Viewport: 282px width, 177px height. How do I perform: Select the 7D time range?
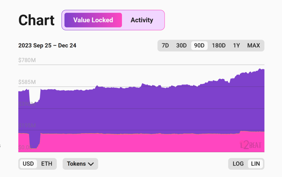coord(165,46)
